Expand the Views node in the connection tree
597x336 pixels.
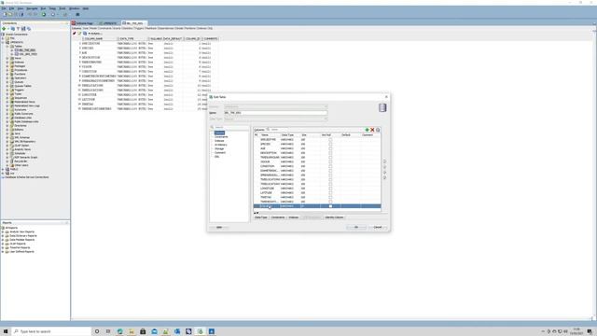click(x=7, y=58)
